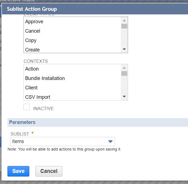Collapse the Parameters section header
This screenshot has width=188, height=184.
22,122
